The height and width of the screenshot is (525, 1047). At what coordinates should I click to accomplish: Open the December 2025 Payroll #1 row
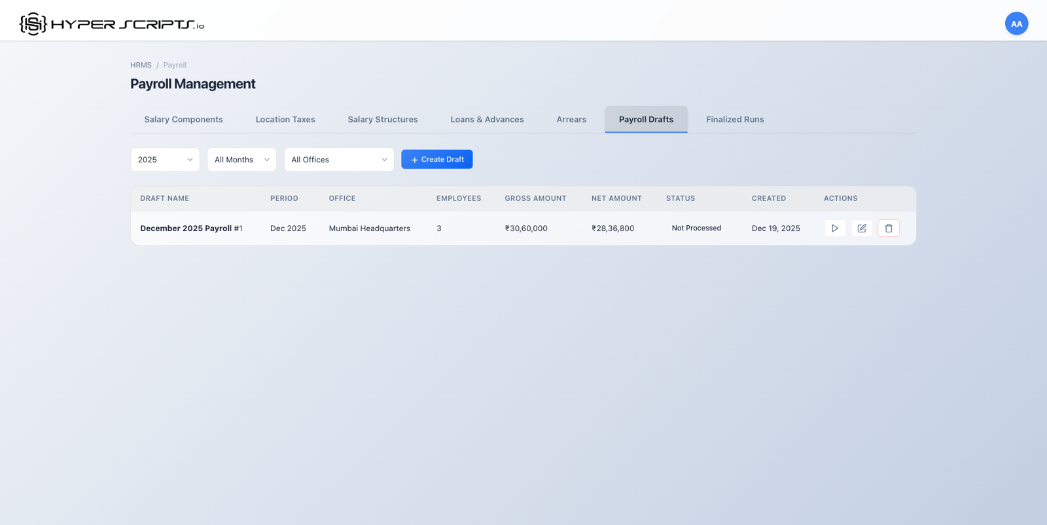coord(191,228)
